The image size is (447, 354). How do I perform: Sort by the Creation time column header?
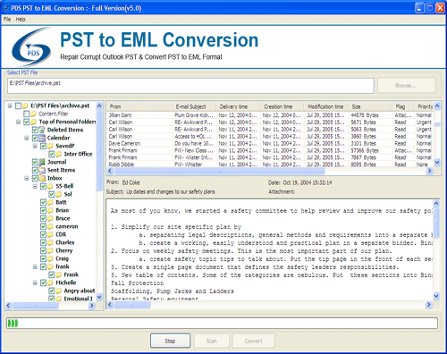click(x=283, y=106)
